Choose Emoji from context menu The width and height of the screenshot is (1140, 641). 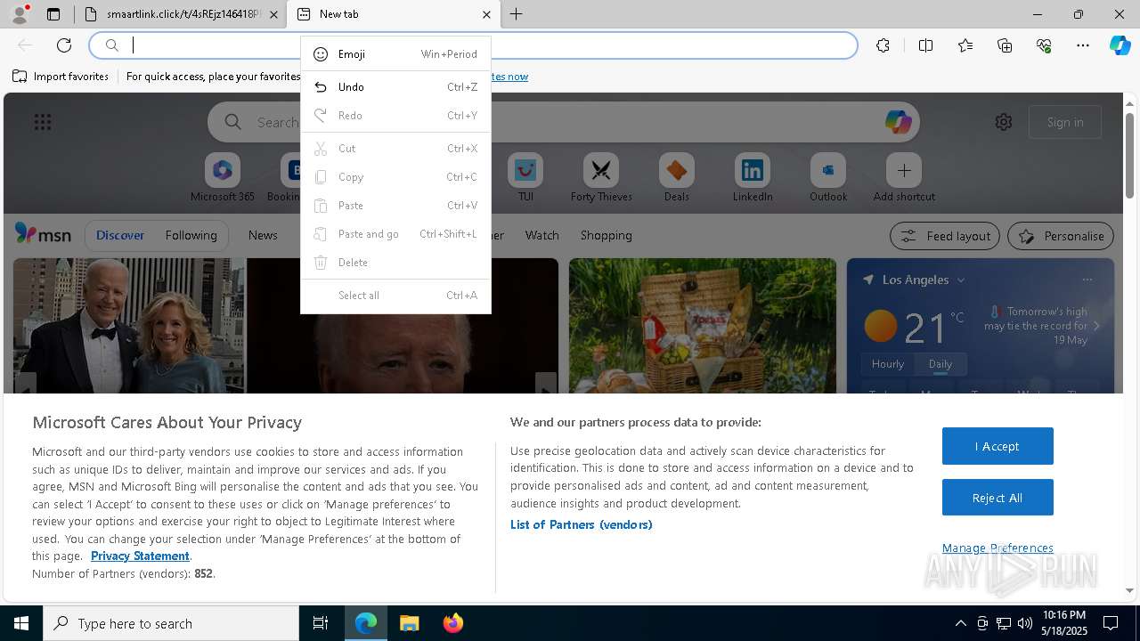(x=395, y=54)
